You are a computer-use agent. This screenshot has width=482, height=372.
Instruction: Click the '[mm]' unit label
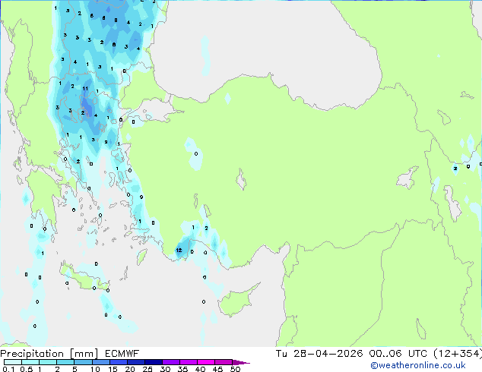(x=84, y=354)
